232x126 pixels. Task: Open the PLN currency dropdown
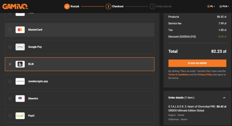point(224,6)
